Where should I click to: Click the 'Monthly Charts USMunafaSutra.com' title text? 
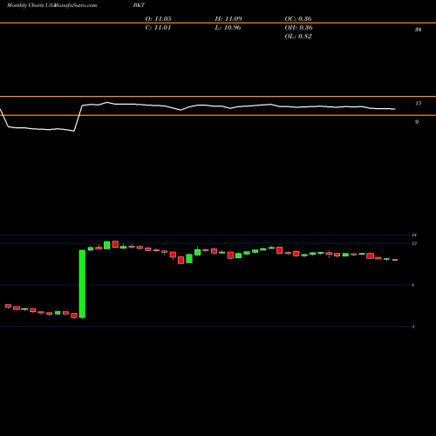point(51,5)
